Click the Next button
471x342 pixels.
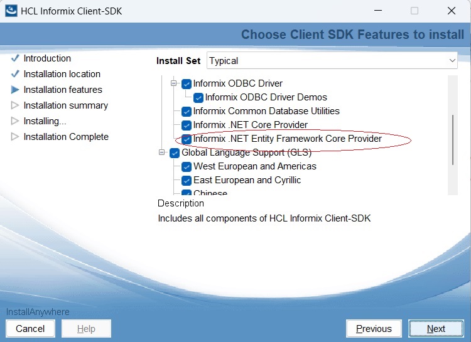(x=436, y=329)
